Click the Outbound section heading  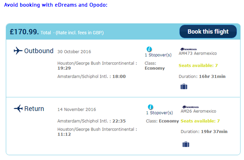coord(38,51)
